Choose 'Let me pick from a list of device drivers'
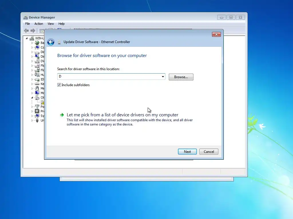293x219 pixels. 122,115
